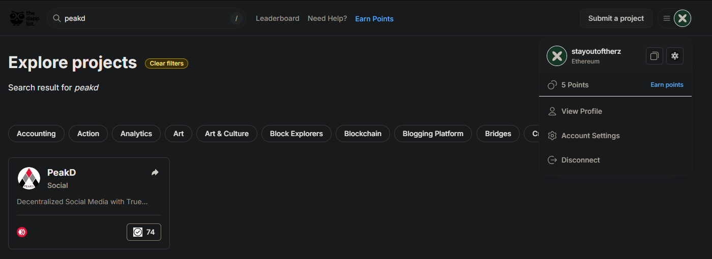Image resolution: width=712 pixels, height=259 pixels.
Task: Select the Accounting category filter
Action: coord(36,134)
